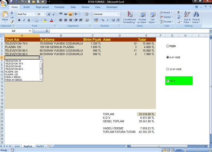212x152 pixels.
Task: Open Conditional Formatting options
Action: [129, 18]
